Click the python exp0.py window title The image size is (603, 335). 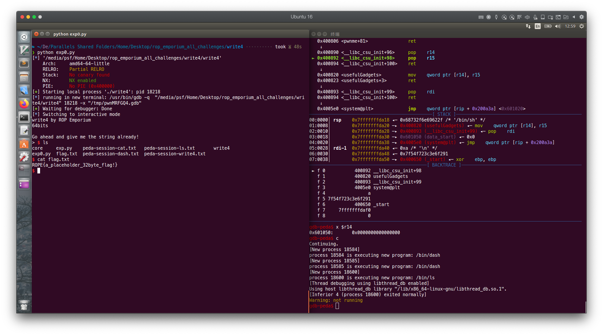(x=70, y=34)
